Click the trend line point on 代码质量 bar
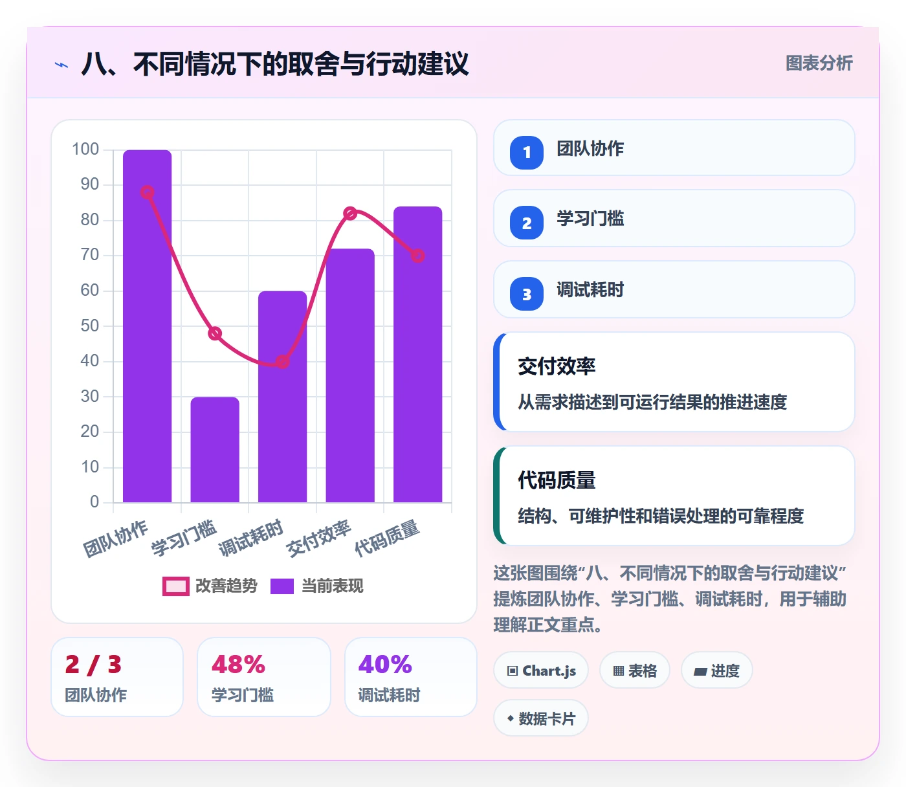Viewport: 906px width, 787px height. click(418, 256)
